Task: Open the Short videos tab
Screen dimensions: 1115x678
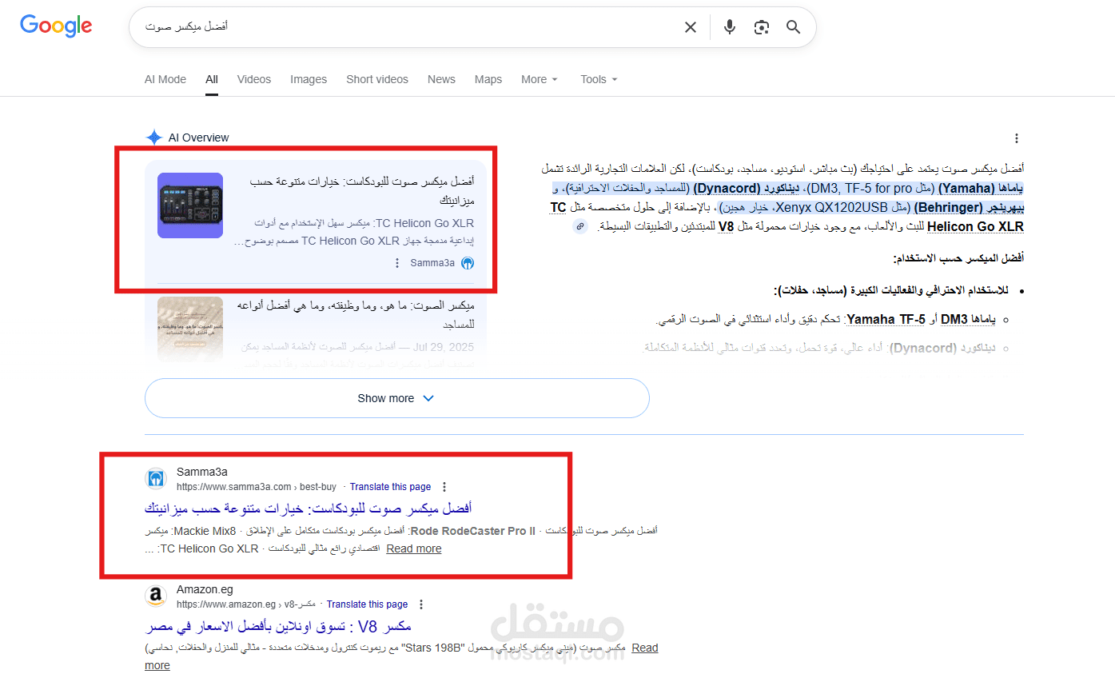Action: coord(377,79)
